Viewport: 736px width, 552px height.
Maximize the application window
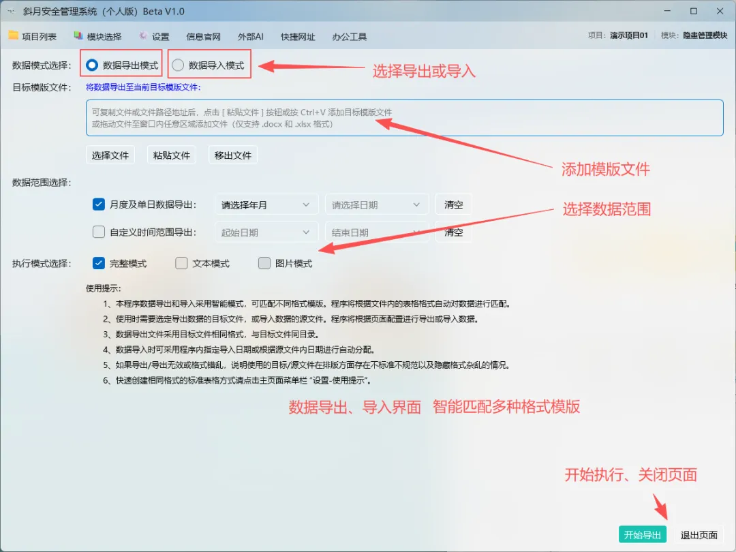tap(694, 11)
